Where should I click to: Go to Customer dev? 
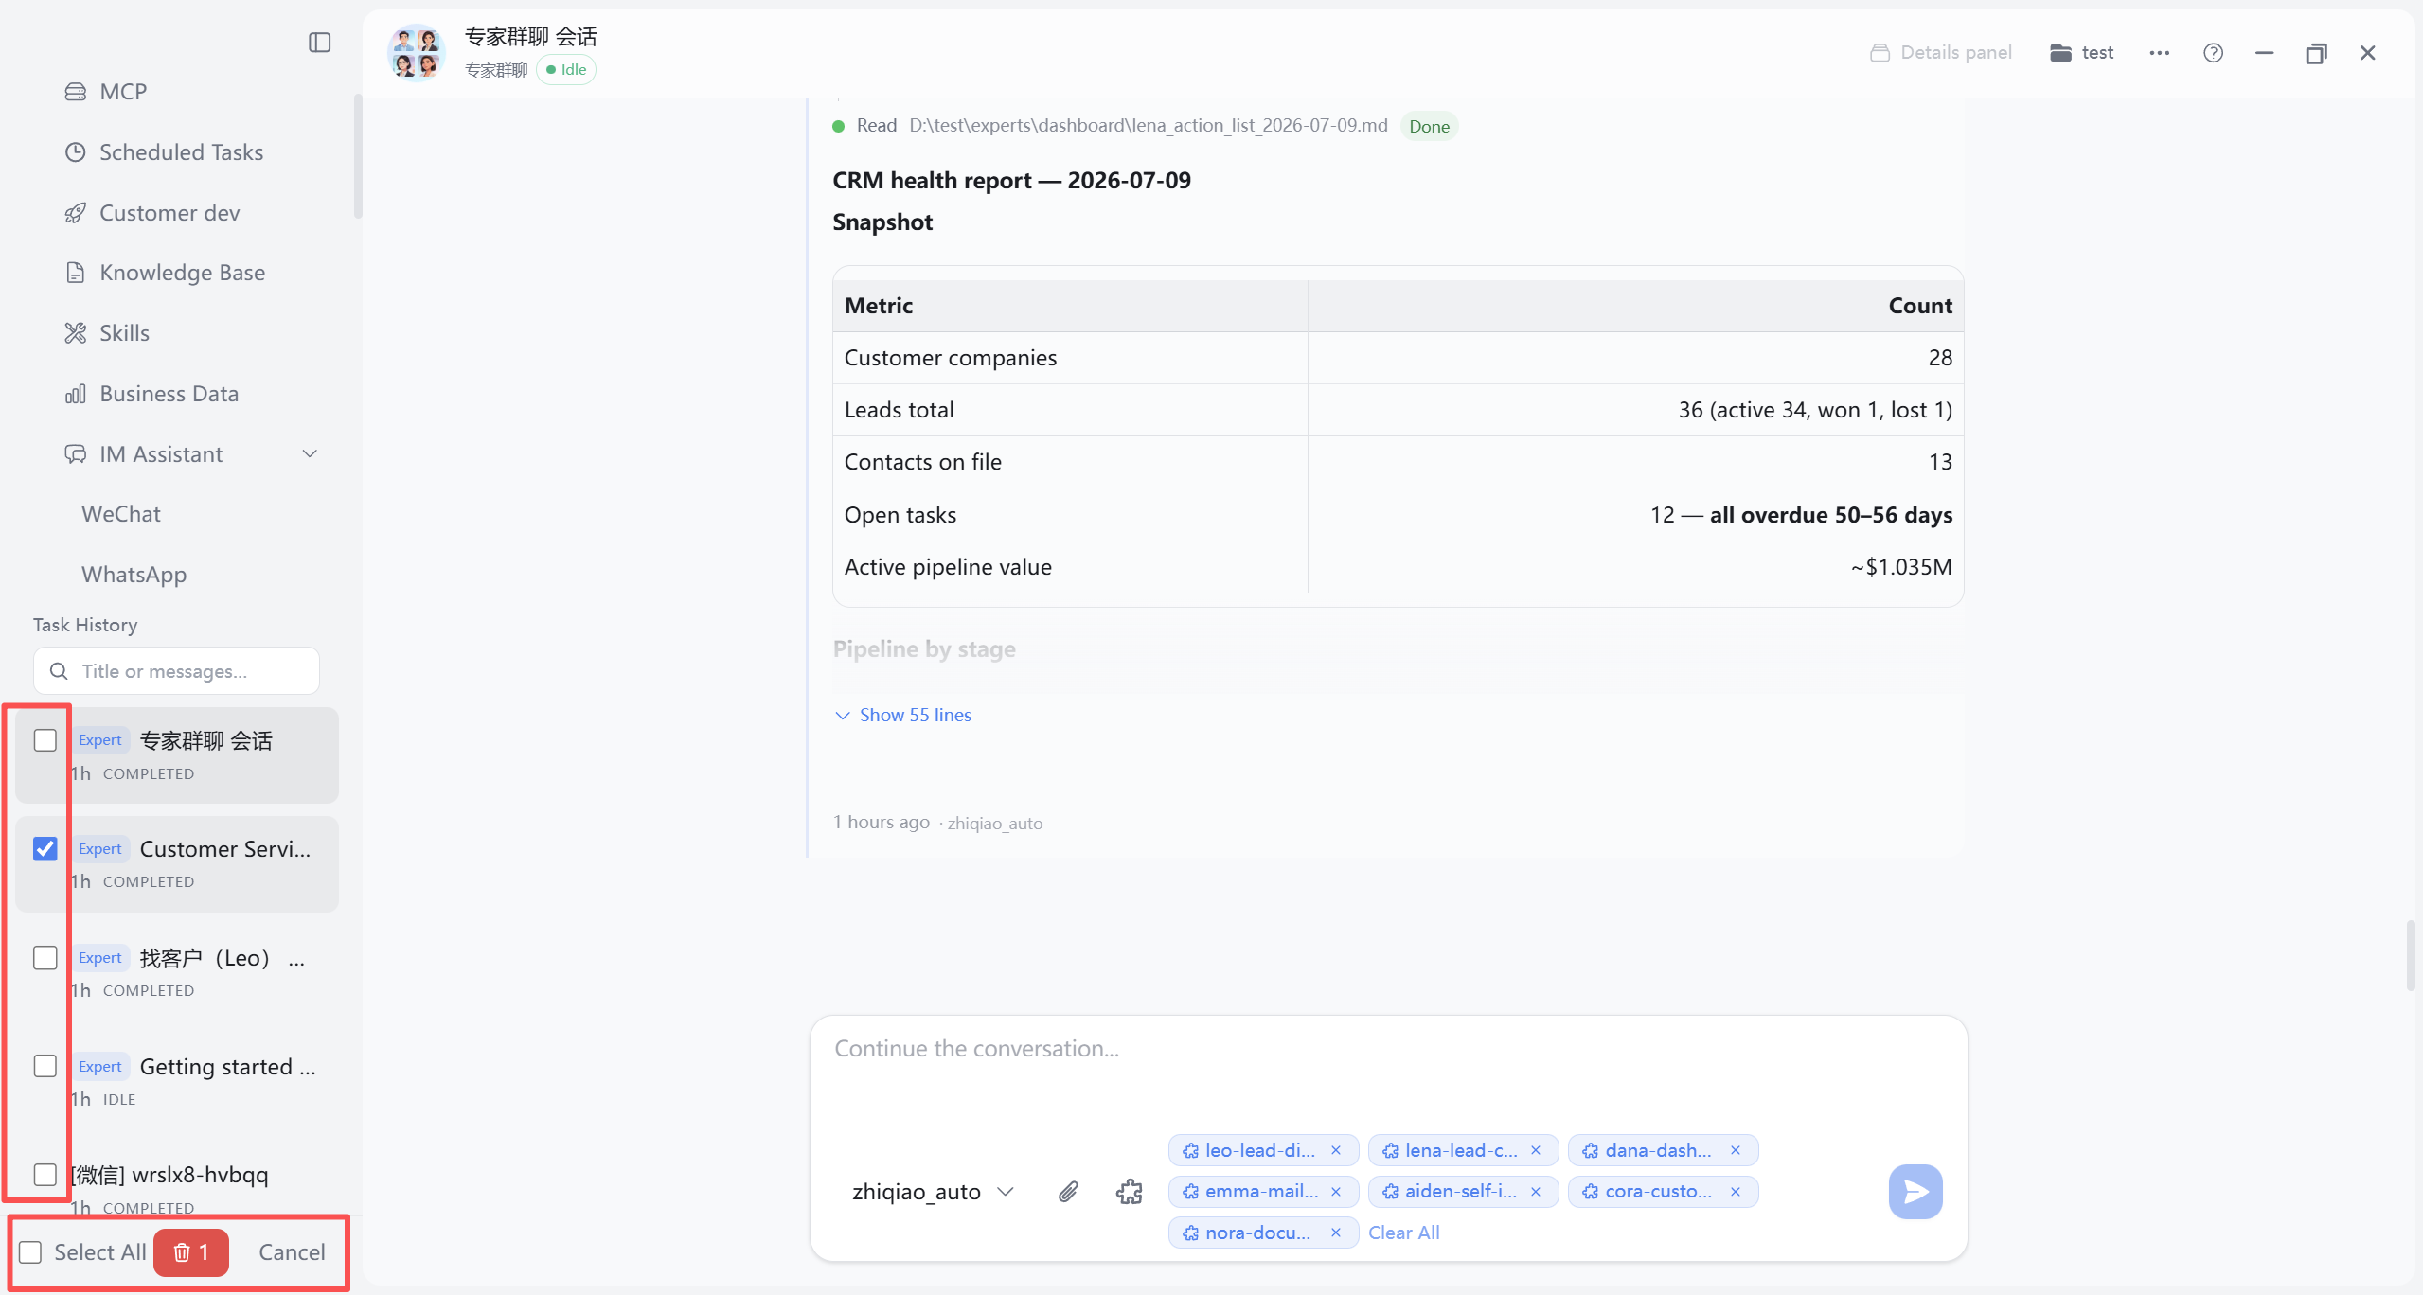151,213
